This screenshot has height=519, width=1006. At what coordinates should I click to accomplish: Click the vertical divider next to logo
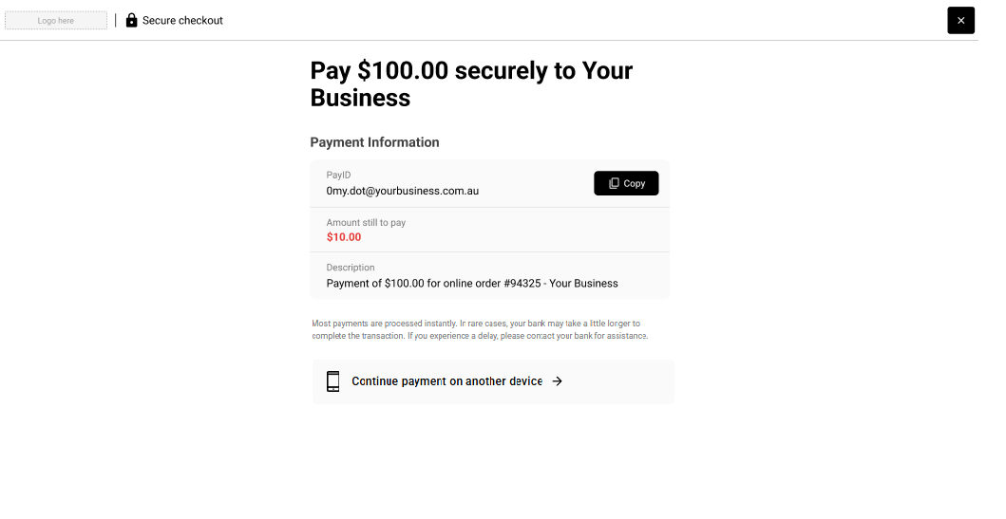tap(116, 21)
